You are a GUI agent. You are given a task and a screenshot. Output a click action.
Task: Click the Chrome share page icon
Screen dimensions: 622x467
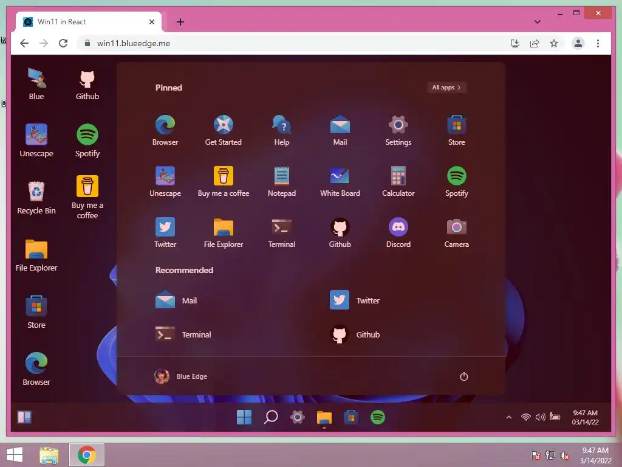tap(535, 43)
